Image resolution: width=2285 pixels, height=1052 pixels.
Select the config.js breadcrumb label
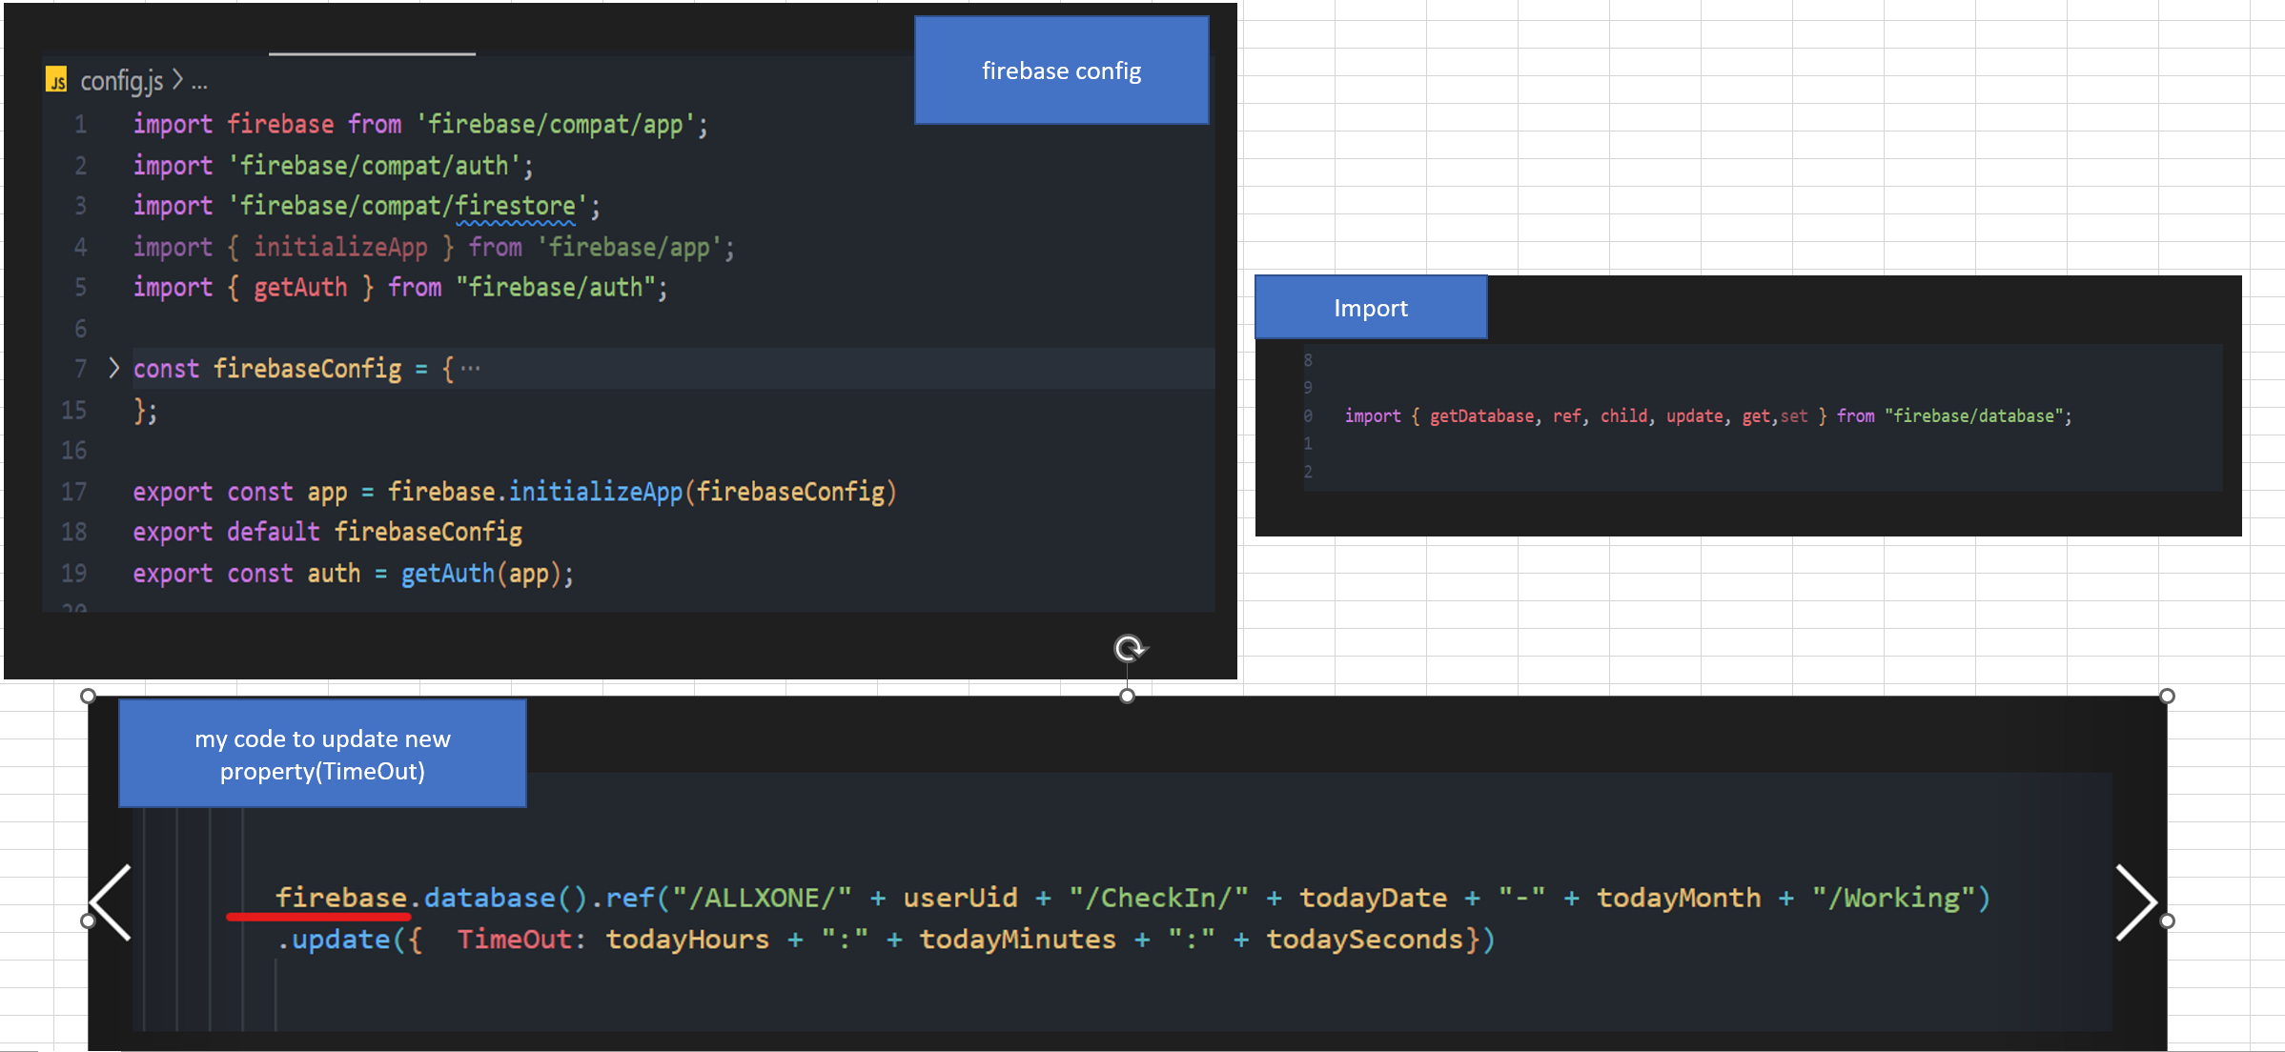click(121, 82)
